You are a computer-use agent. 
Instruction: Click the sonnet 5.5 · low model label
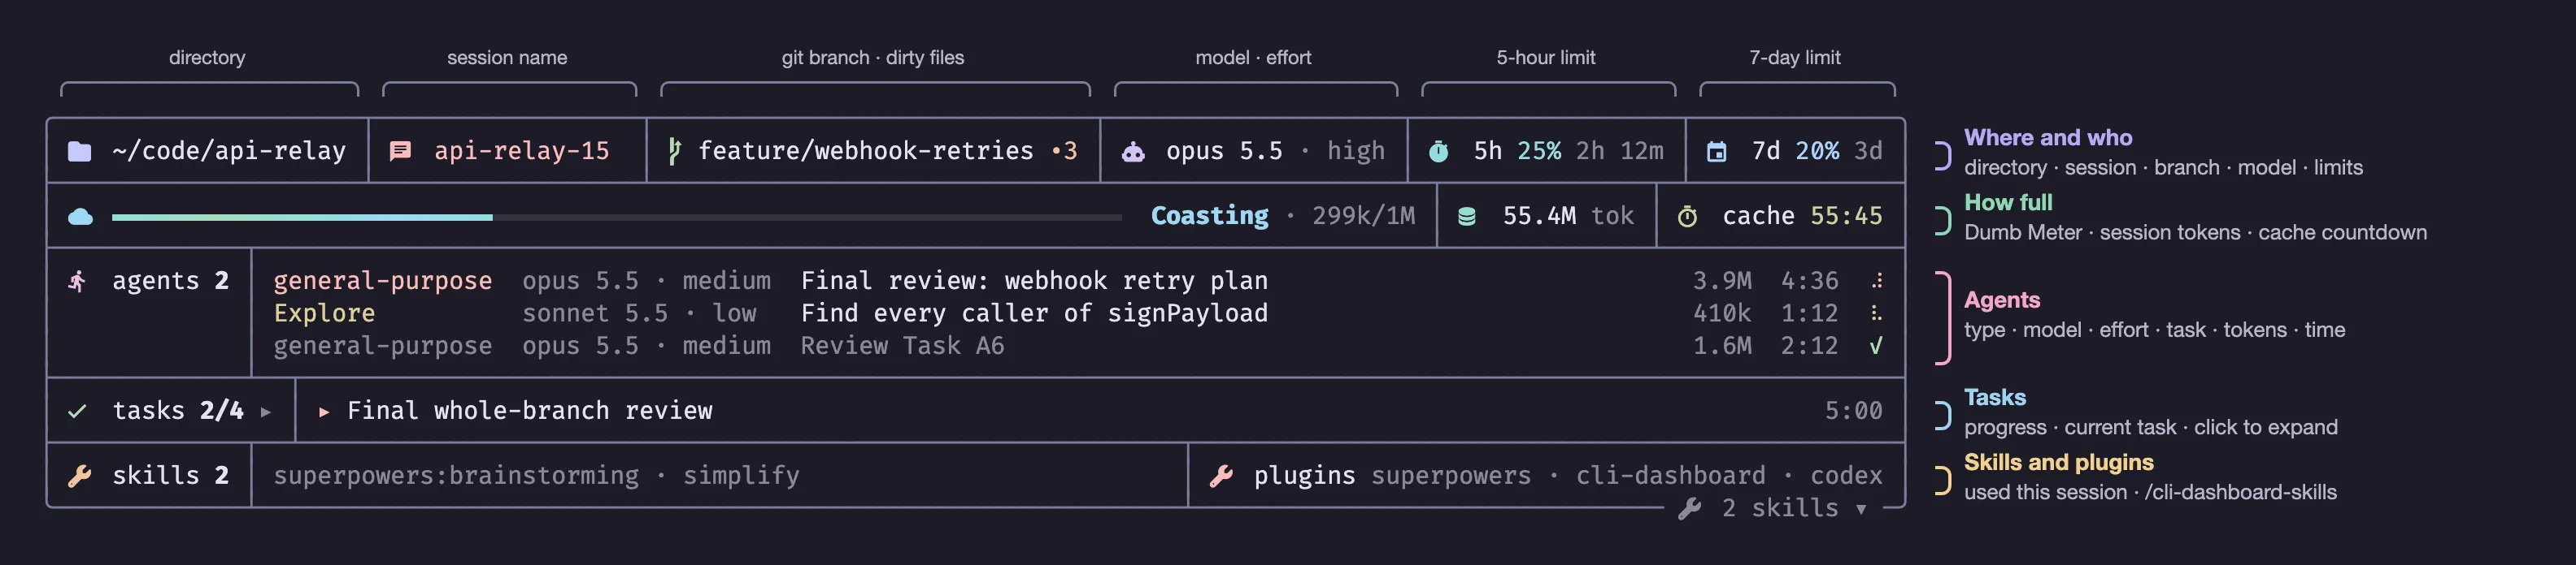coord(639,313)
